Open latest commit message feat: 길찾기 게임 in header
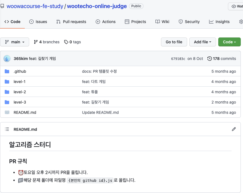This screenshot has width=243, height=196. [43, 59]
